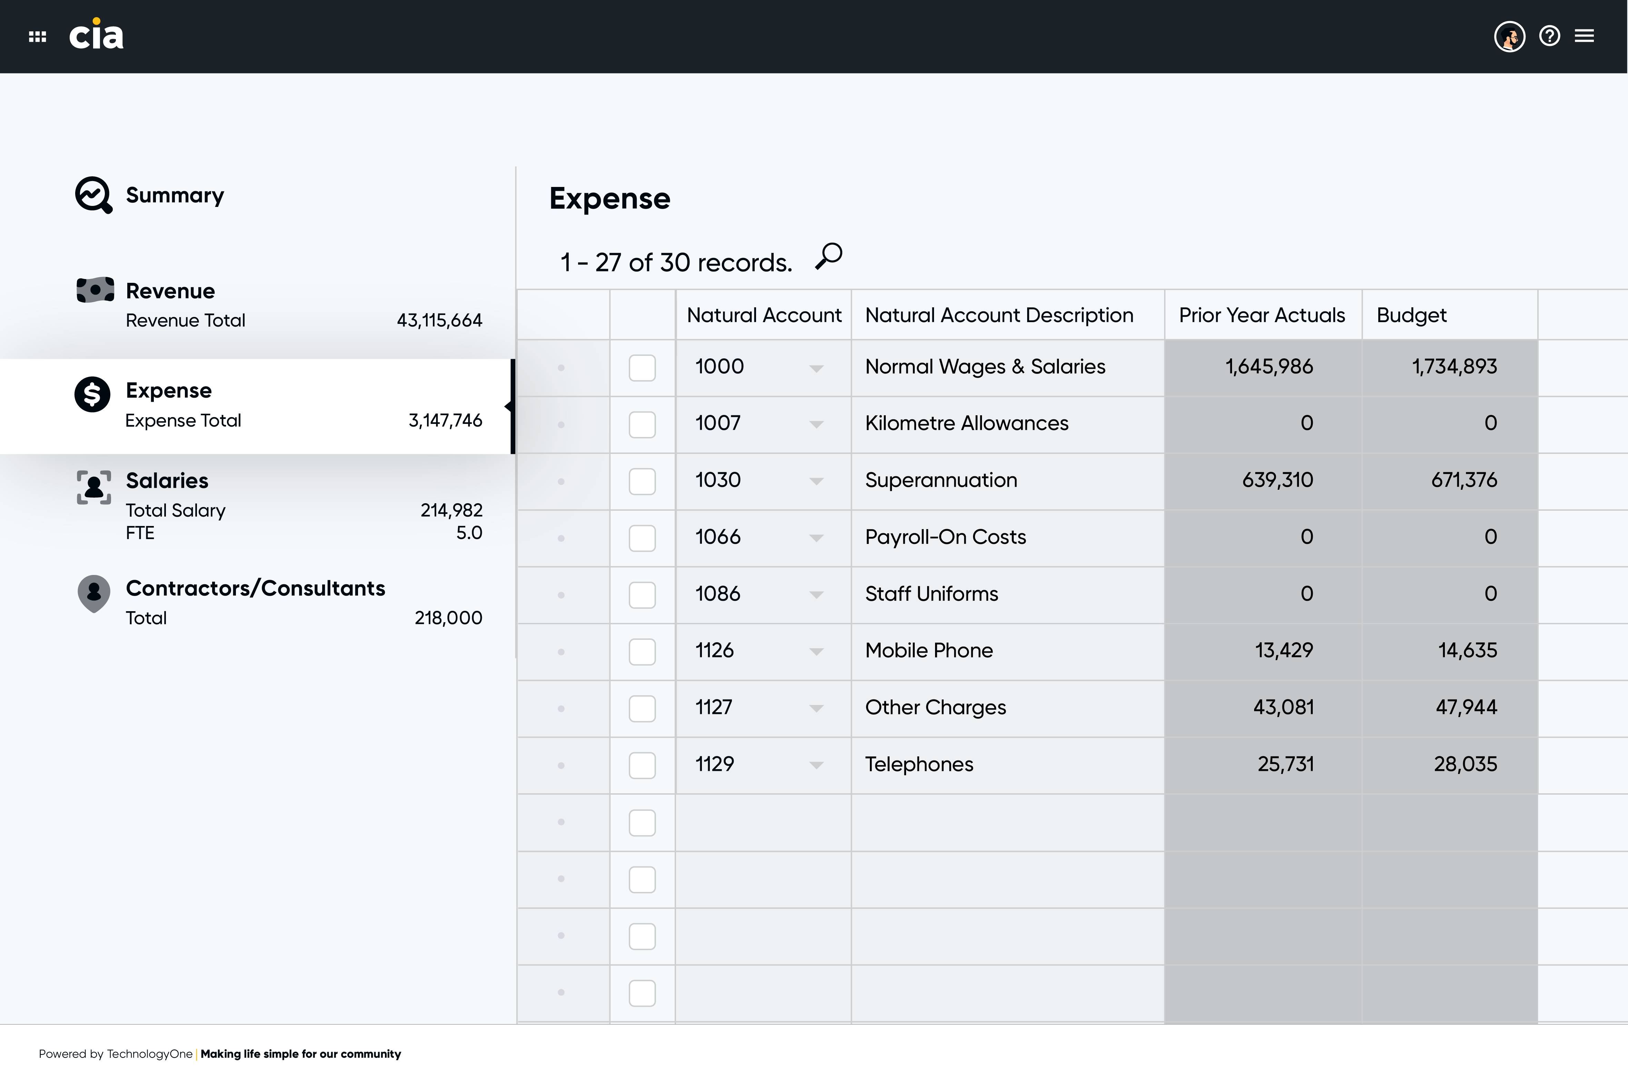Tick the checkbox for Superannuation row
1628x1083 pixels.
(x=642, y=481)
